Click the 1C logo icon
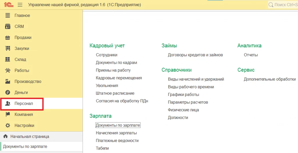 pyautogui.click(x=9, y=5)
